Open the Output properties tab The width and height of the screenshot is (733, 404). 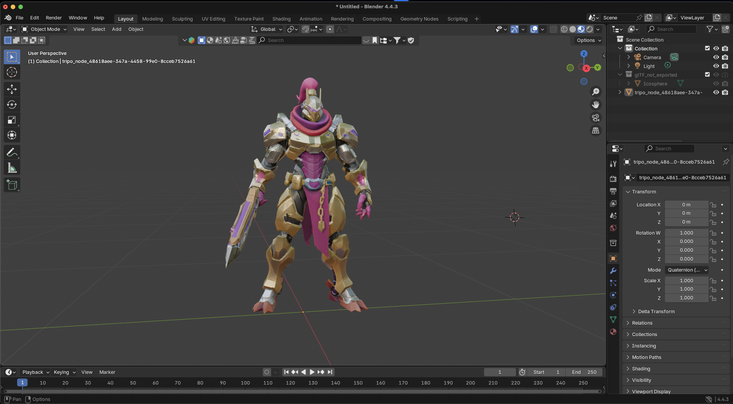pyautogui.click(x=613, y=191)
